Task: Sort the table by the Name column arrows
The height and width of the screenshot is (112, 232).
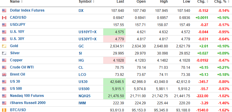Action: (22, 1)
